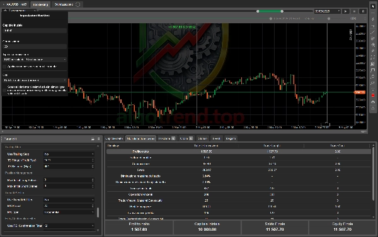Open the Dati source dropdown

(35, 80)
